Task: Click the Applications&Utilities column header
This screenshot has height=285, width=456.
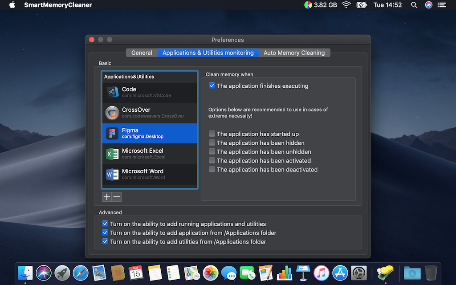Action: [150, 77]
